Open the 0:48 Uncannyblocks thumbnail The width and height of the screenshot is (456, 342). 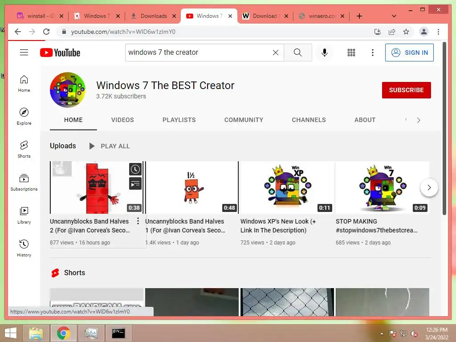tap(192, 187)
